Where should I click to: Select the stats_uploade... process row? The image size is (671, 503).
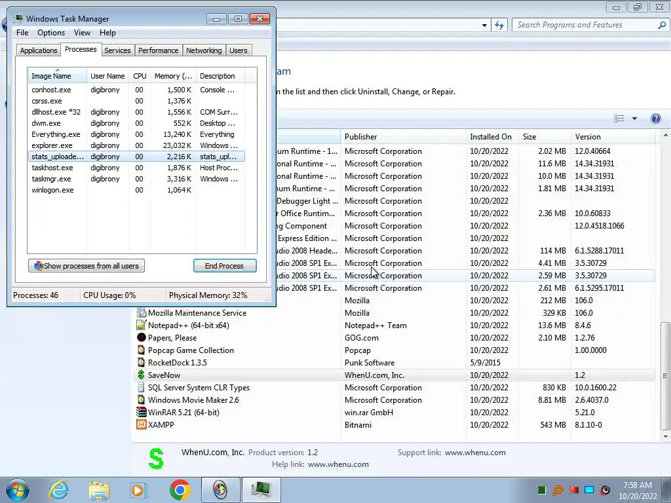point(136,157)
